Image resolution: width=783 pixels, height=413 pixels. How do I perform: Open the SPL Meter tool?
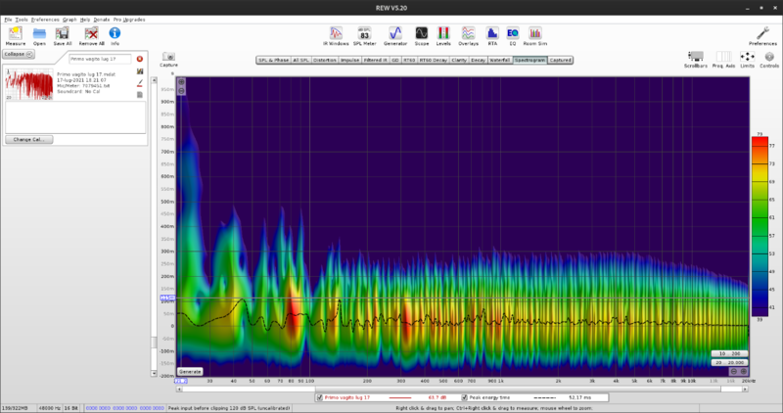[x=365, y=33]
